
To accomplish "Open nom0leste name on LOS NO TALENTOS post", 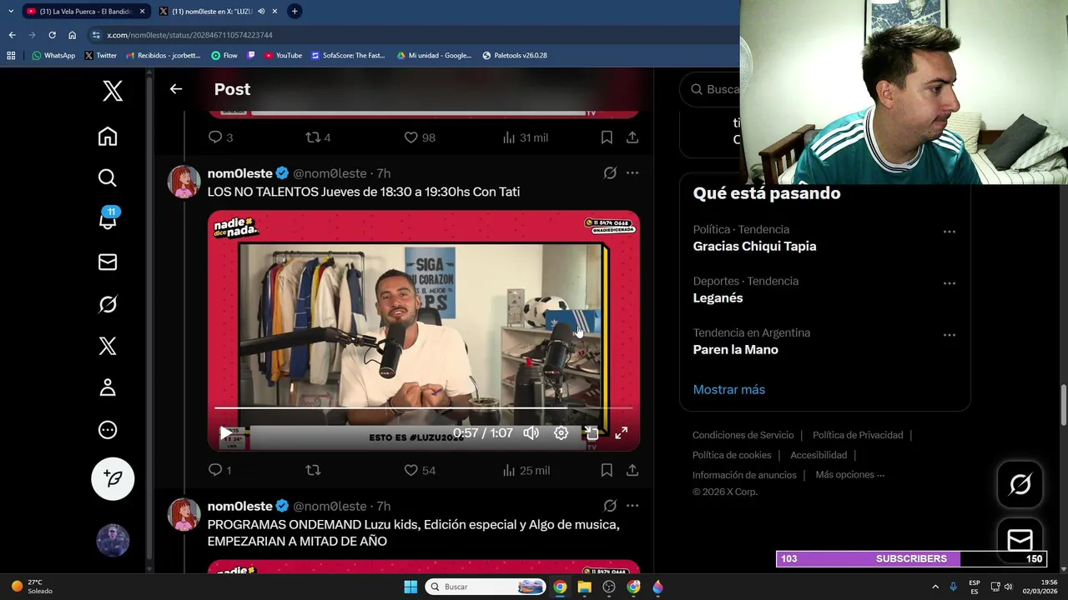I will (x=240, y=173).
